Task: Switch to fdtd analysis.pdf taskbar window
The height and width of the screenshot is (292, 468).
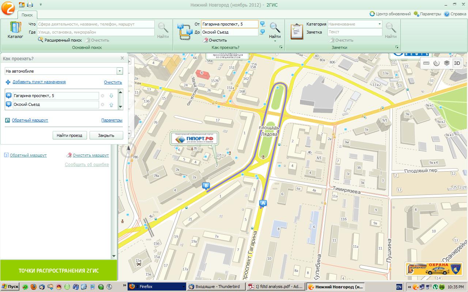Action: pyautogui.click(x=275, y=287)
